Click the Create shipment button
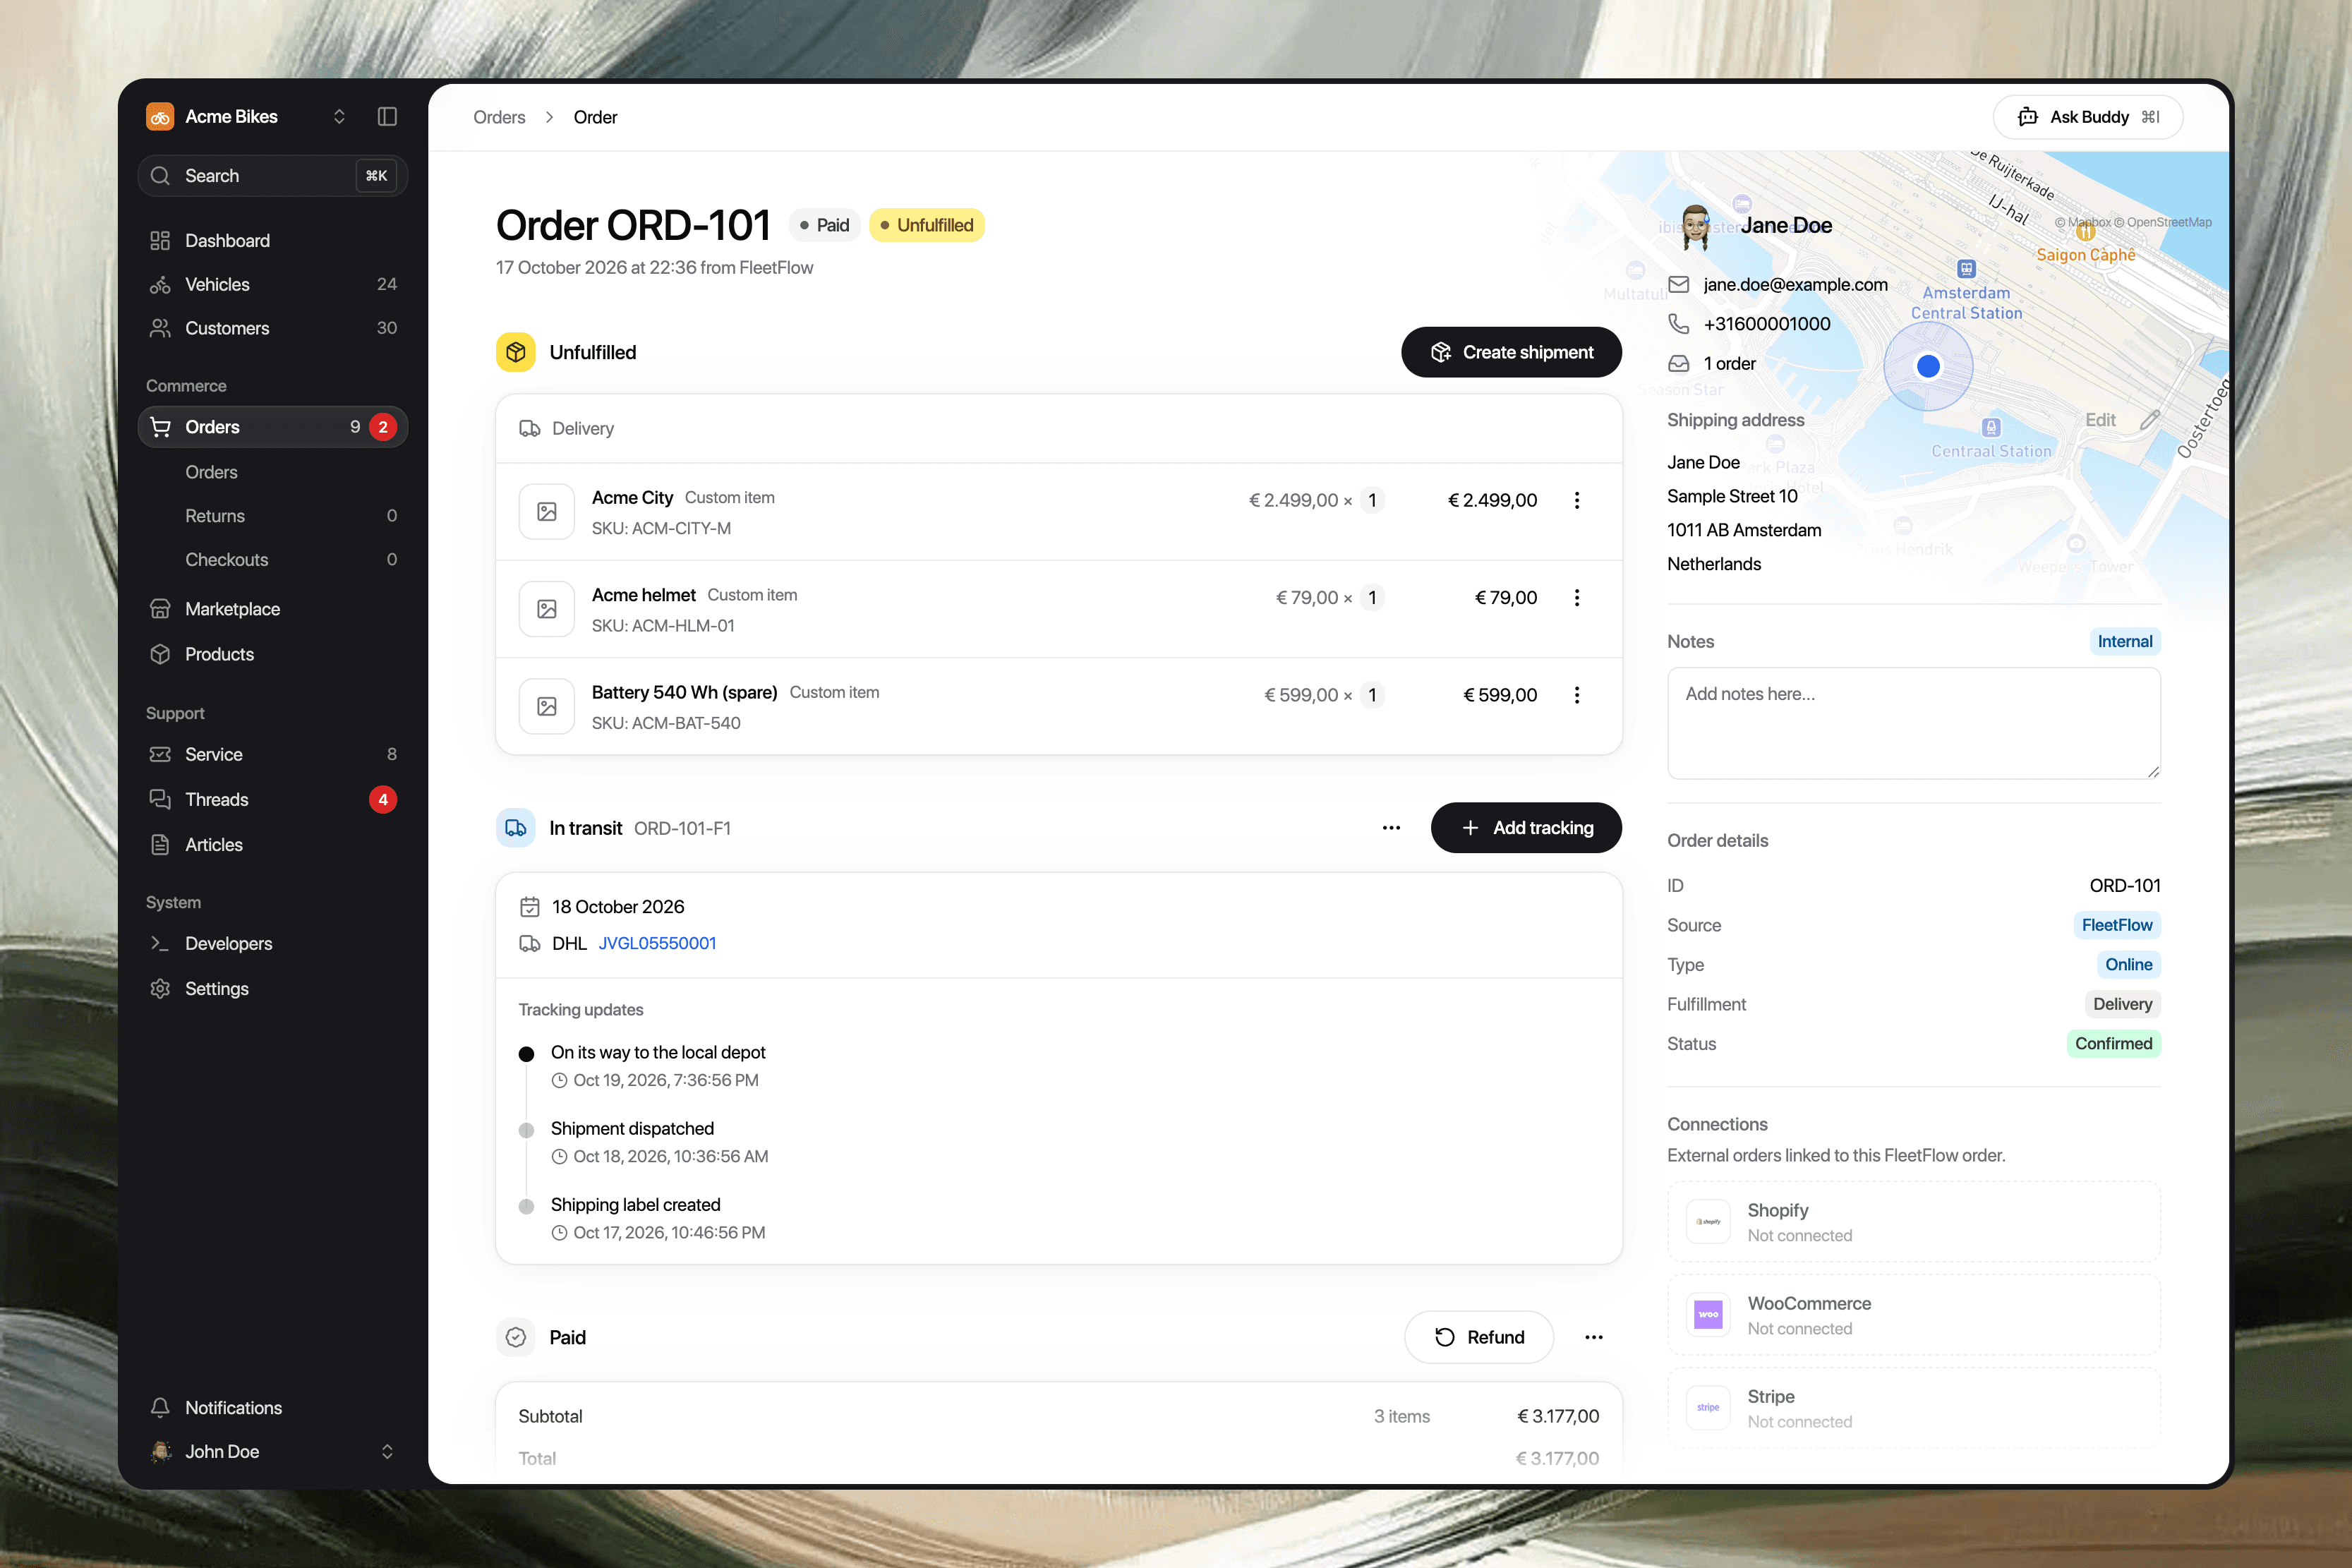 (x=1511, y=352)
